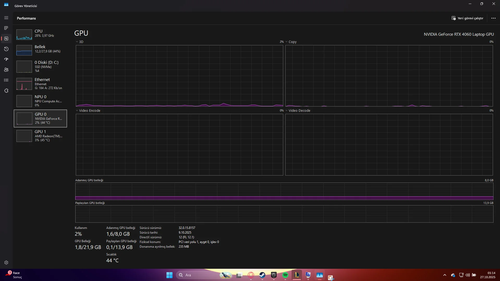Click the bird search highlight icon
The height and width of the screenshot is (281, 500).
(x=226, y=275)
